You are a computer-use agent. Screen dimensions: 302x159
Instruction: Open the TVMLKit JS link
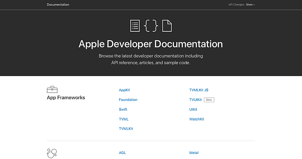coord(199,90)
